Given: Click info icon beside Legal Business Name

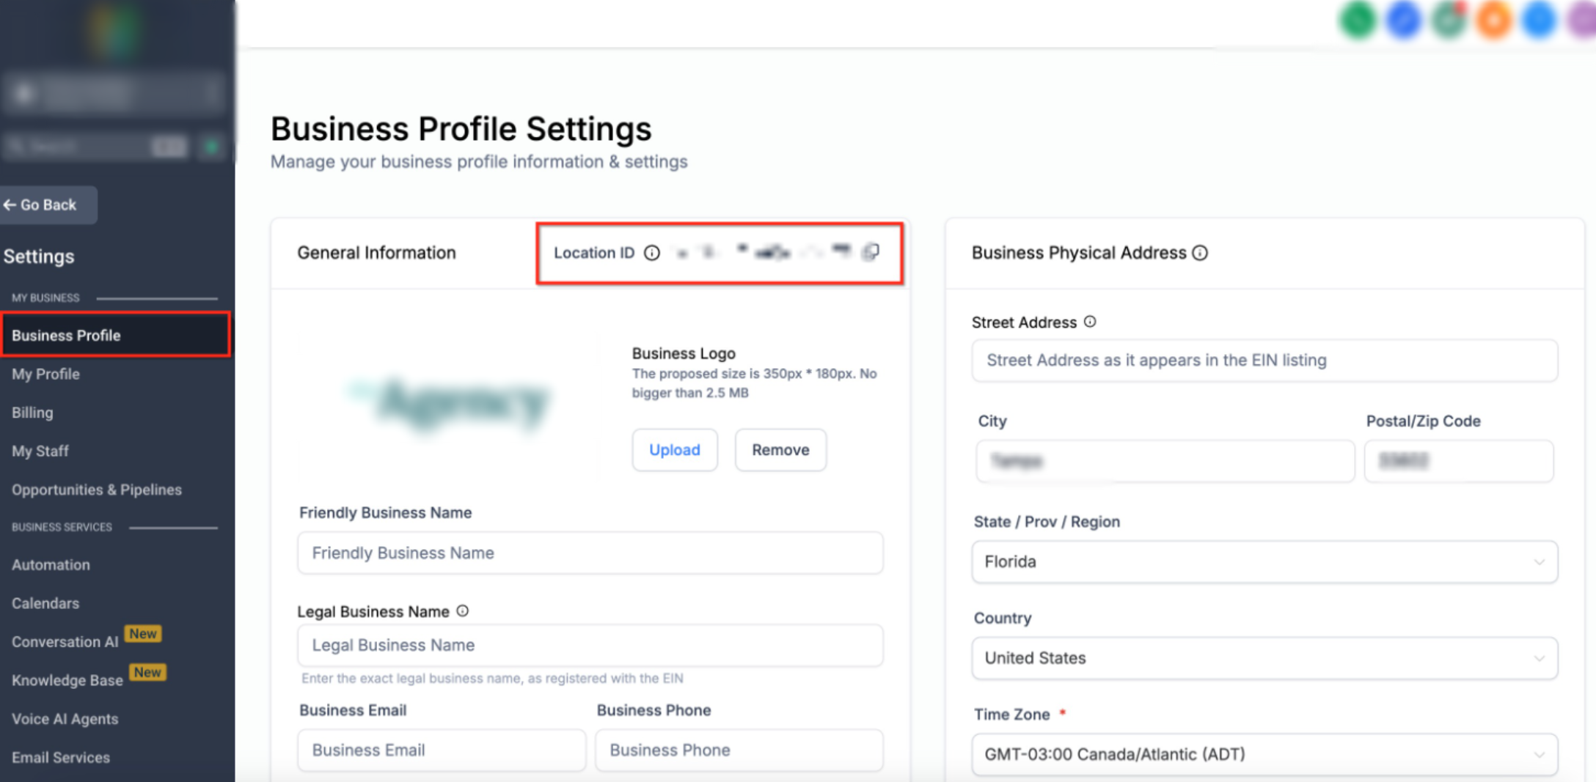Looking at the screenshot, I should point(463,611).
